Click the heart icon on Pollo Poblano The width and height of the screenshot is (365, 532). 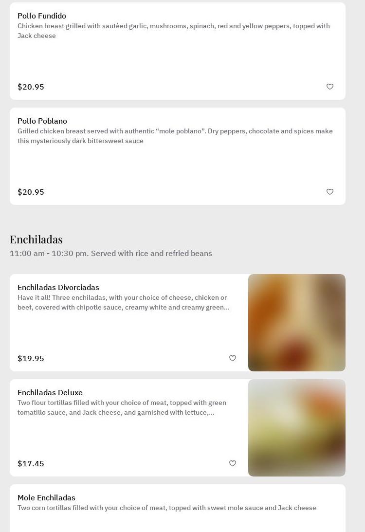330,192
